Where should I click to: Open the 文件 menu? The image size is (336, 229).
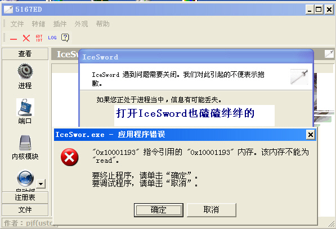(x=17, y=24)
